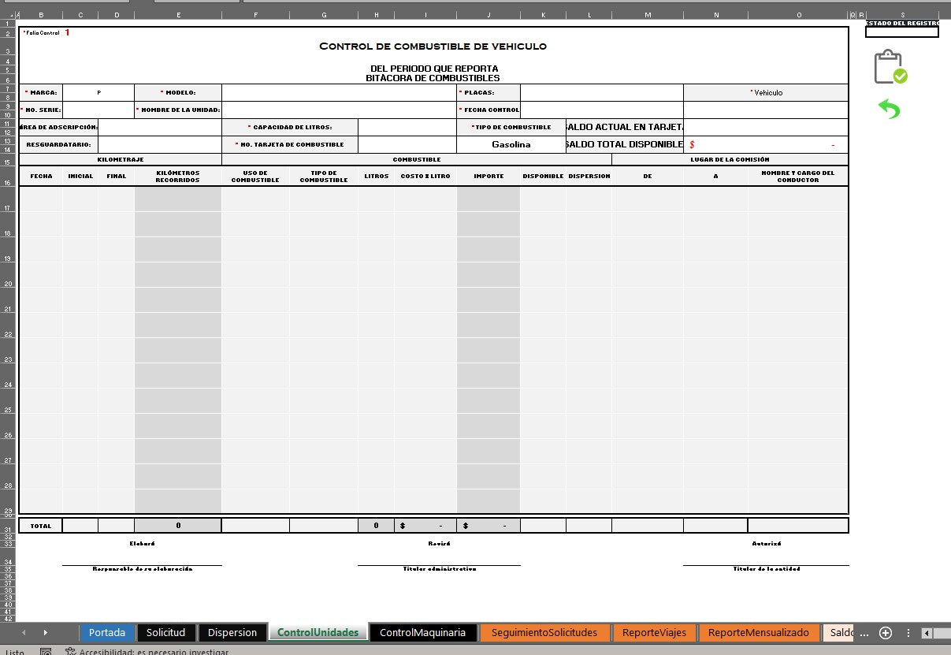Click the title Control de Combustible de Vehiculo
This screenshot has width=951, height=655.
coord(433,47)
